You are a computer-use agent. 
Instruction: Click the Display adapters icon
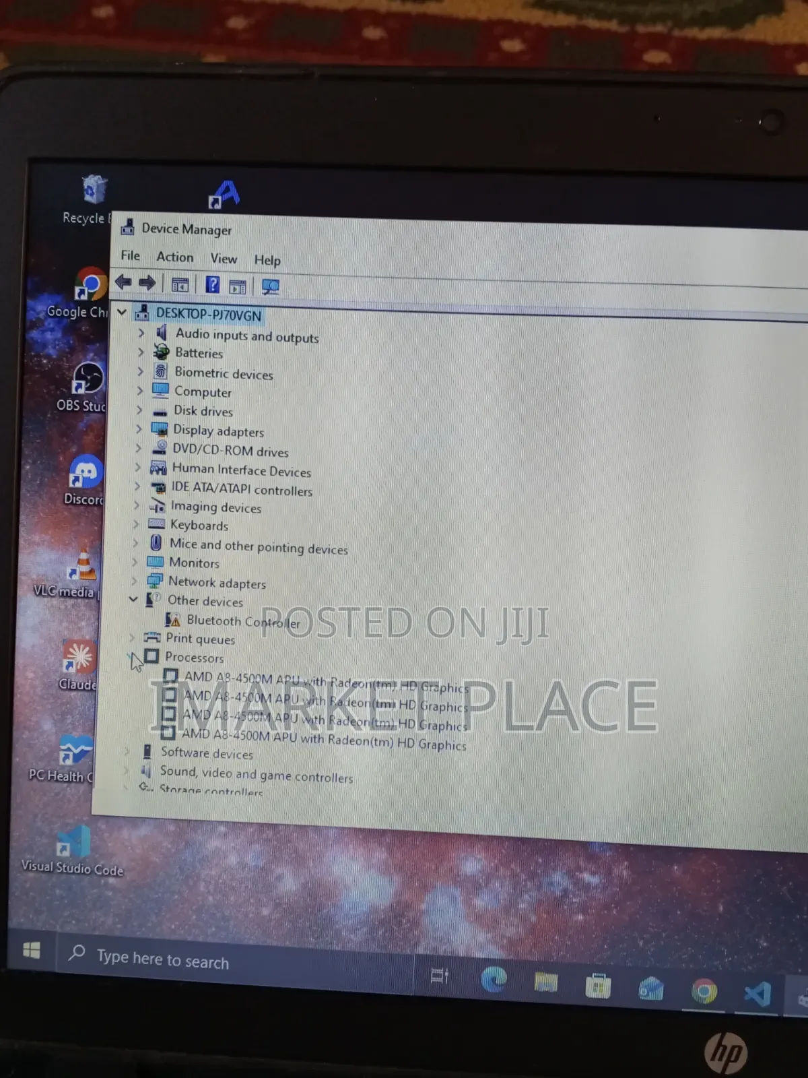[x=160, y=429]
